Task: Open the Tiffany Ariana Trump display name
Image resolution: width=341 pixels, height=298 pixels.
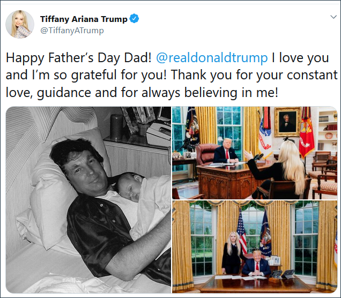Action: click(84, 19)
